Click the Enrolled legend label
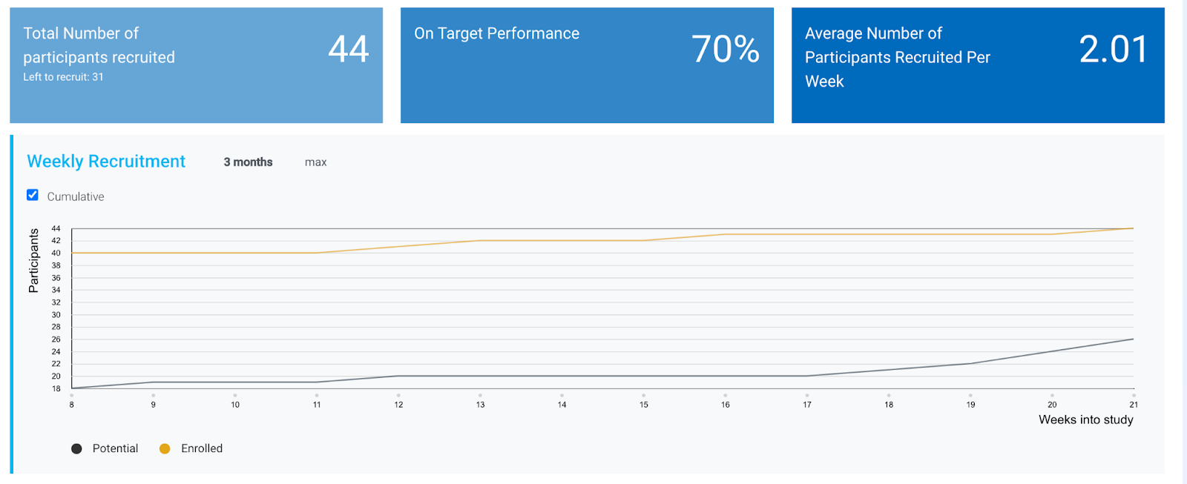The image size is (1187, 484). coord(202,448)
